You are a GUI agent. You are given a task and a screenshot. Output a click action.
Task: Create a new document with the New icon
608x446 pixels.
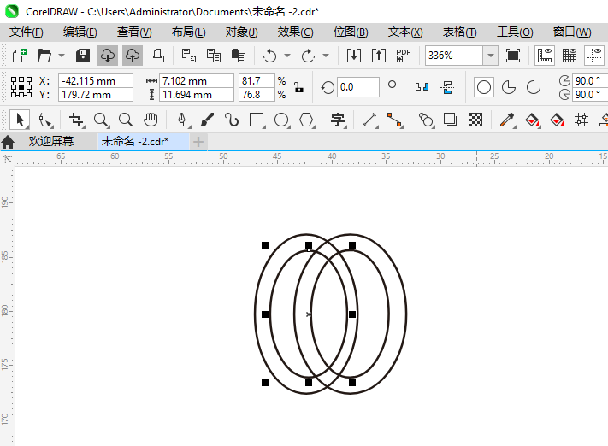point(20,56)
